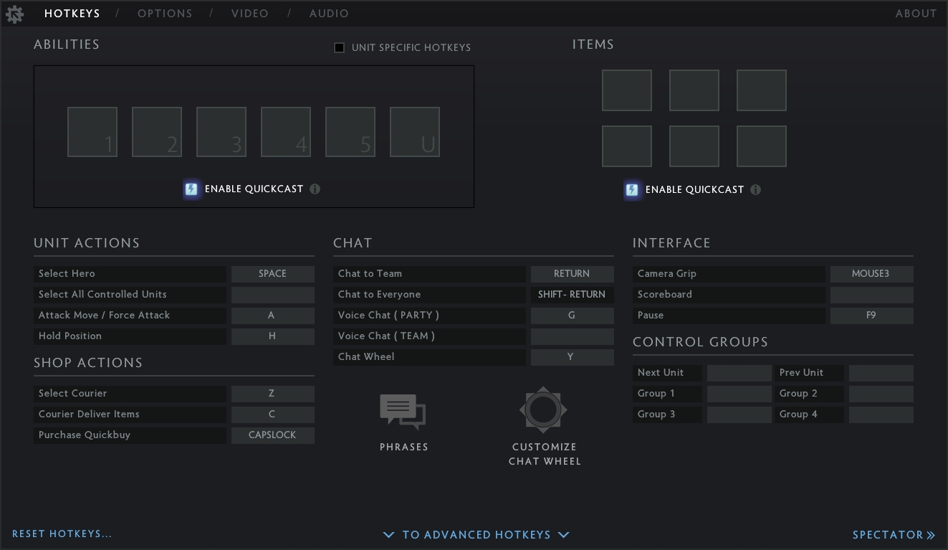
Task: Expand To Advanced Hotkeys section
Action: coord(476,535)
